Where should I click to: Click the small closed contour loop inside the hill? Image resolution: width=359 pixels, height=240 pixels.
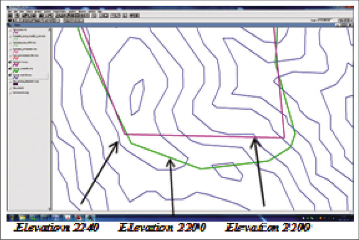click(x=136, y=97)
